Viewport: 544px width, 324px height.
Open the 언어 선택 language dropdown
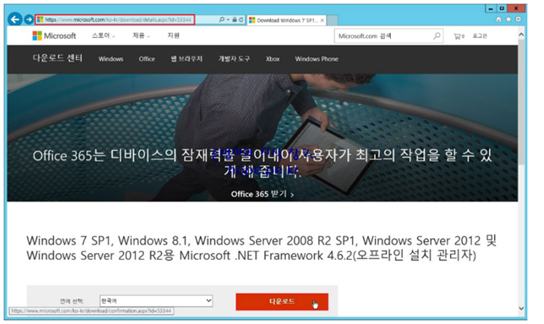[x=157, y=301]
